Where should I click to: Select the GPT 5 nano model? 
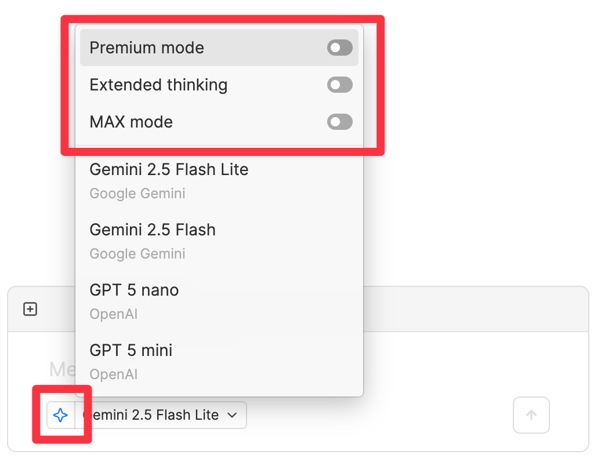134,290
